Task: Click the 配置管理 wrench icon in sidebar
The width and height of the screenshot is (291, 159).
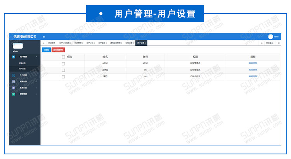Action: 14,94
